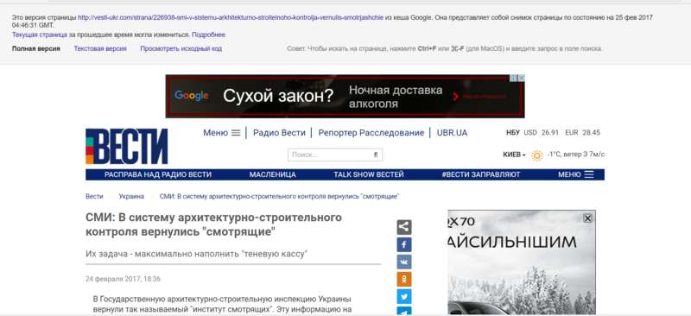This screenshot has height=316, width=691.
Task: Click the sun weather icon
Action: tap(536, 155)
